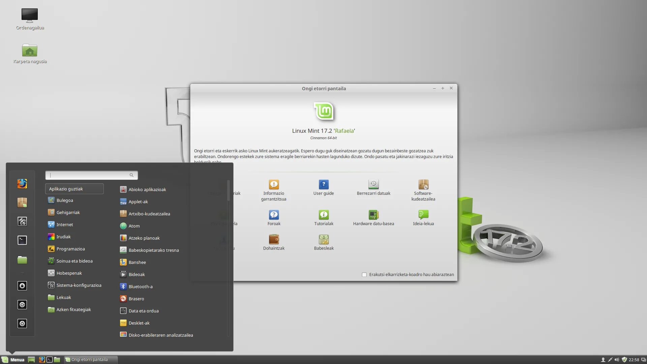The image size is (647, 364).
Task: Open Babesleak in welcome screen
Action: pos(323,242)
